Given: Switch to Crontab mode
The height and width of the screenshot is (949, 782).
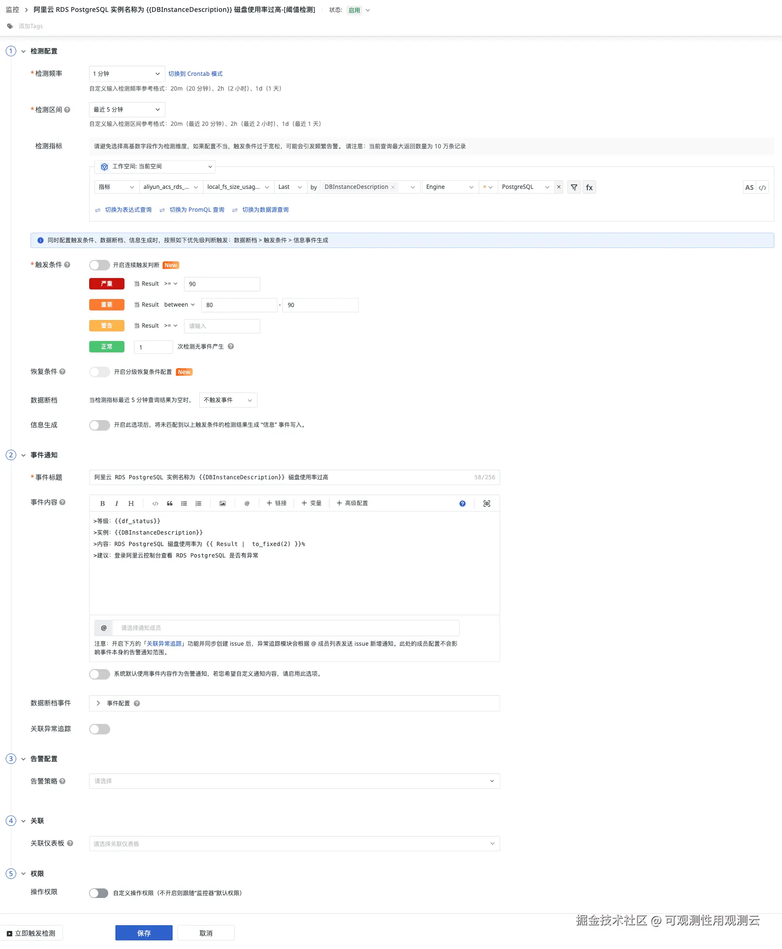Looking at the screenshot, I should point(195,74).
